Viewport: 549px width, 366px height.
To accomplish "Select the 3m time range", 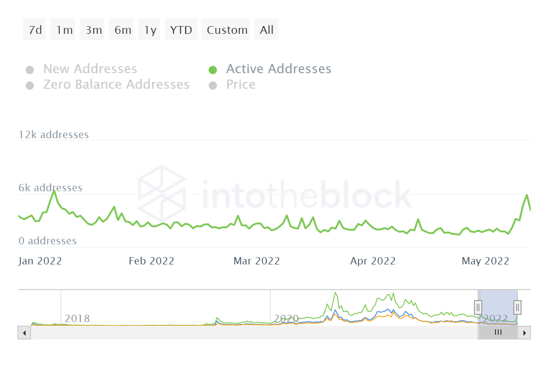I will pos(92,30).
